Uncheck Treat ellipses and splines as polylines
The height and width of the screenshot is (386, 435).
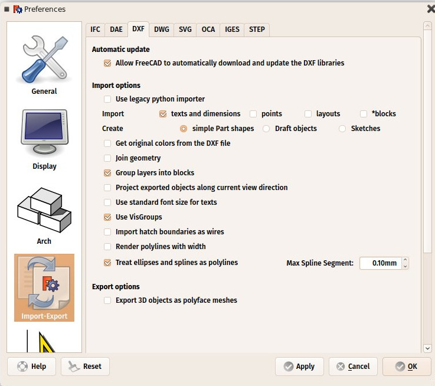tap(107, 263)
